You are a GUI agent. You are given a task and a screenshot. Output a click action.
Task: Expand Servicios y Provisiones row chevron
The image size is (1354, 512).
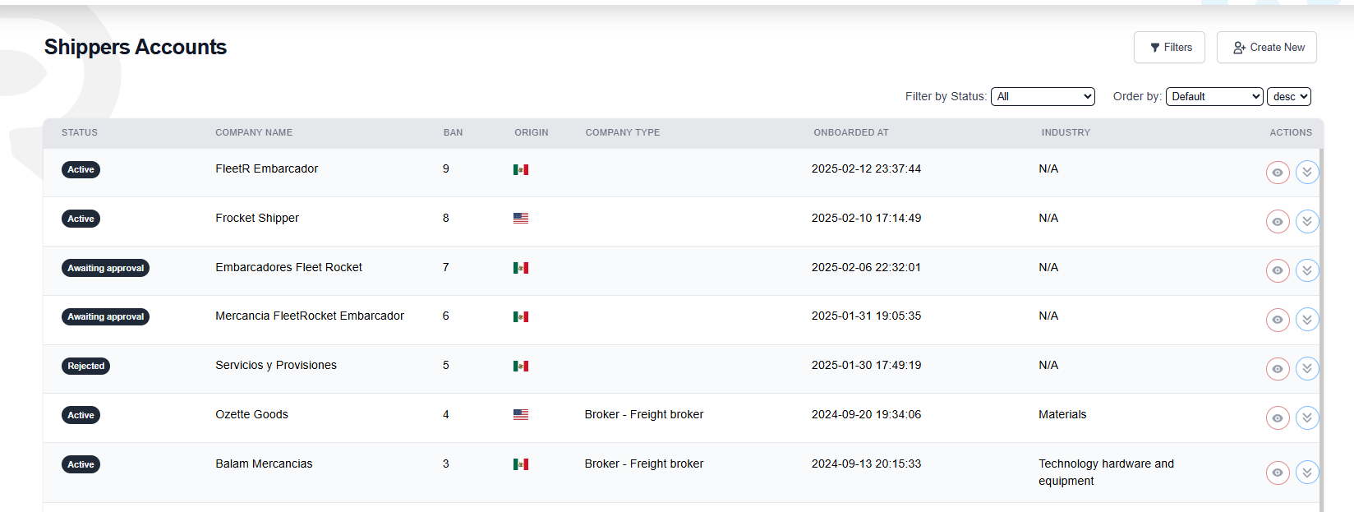pyautogui.click(x=1307, y=369)
